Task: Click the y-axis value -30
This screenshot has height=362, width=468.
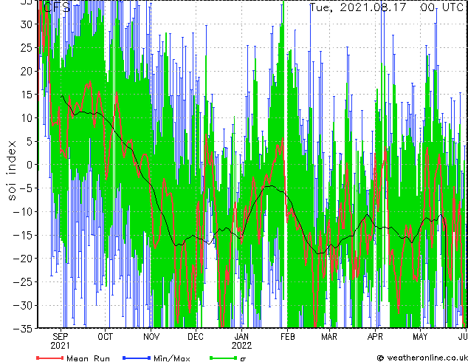Action: 23,305
